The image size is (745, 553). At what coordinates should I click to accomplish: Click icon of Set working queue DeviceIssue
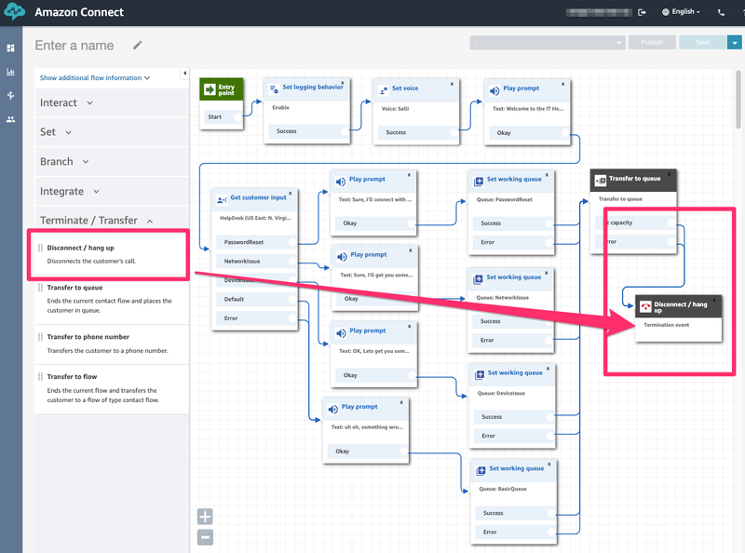point(480,375)
